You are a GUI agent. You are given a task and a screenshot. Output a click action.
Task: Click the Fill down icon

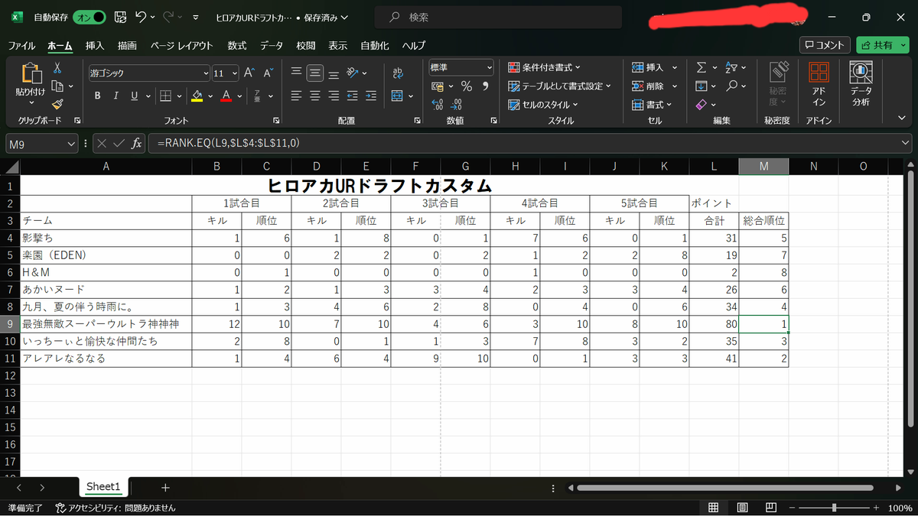[x=701, y=86]
